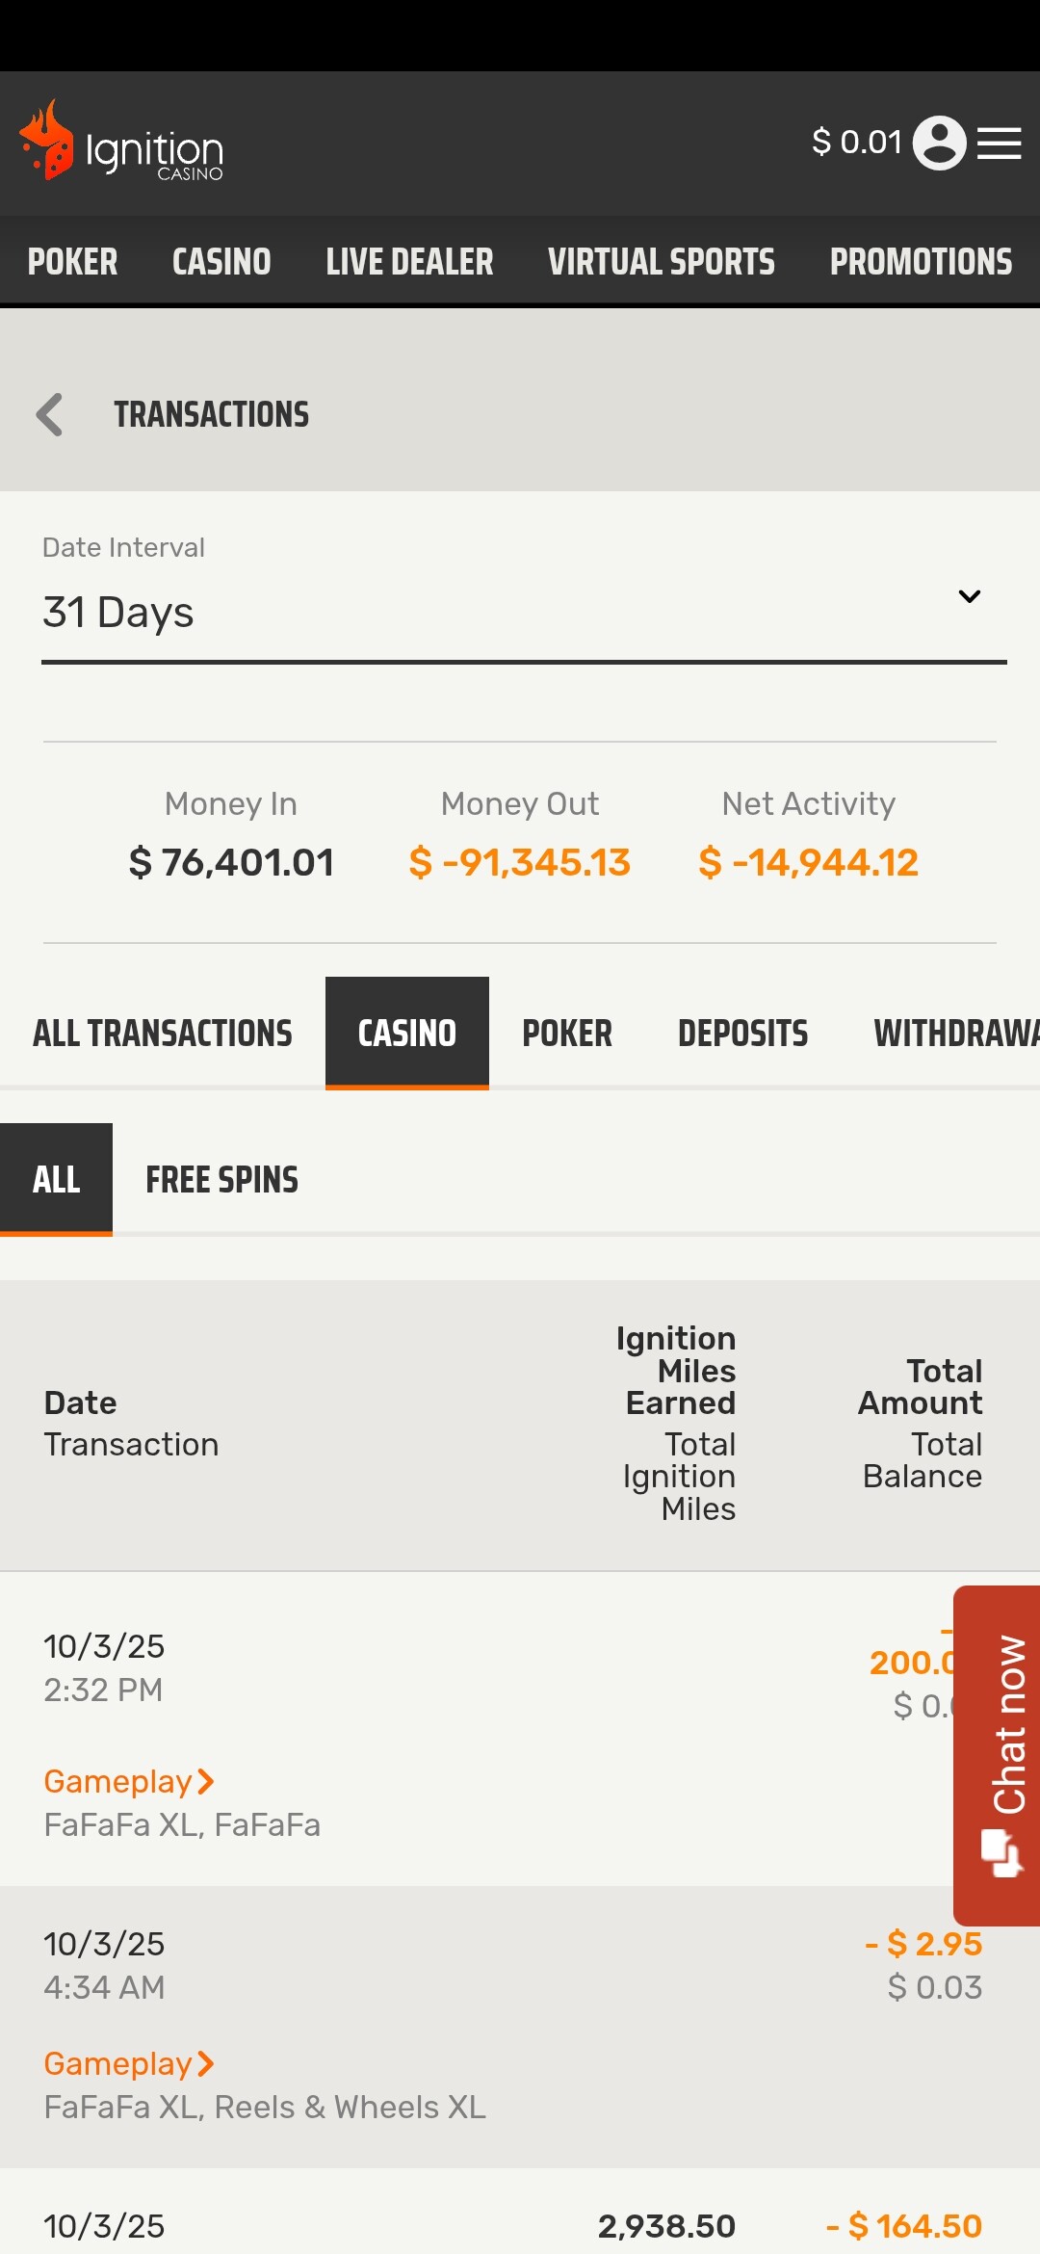Open the Casino navigation menu
This screenshot has width=1040, height=2254.
[221, 262]
